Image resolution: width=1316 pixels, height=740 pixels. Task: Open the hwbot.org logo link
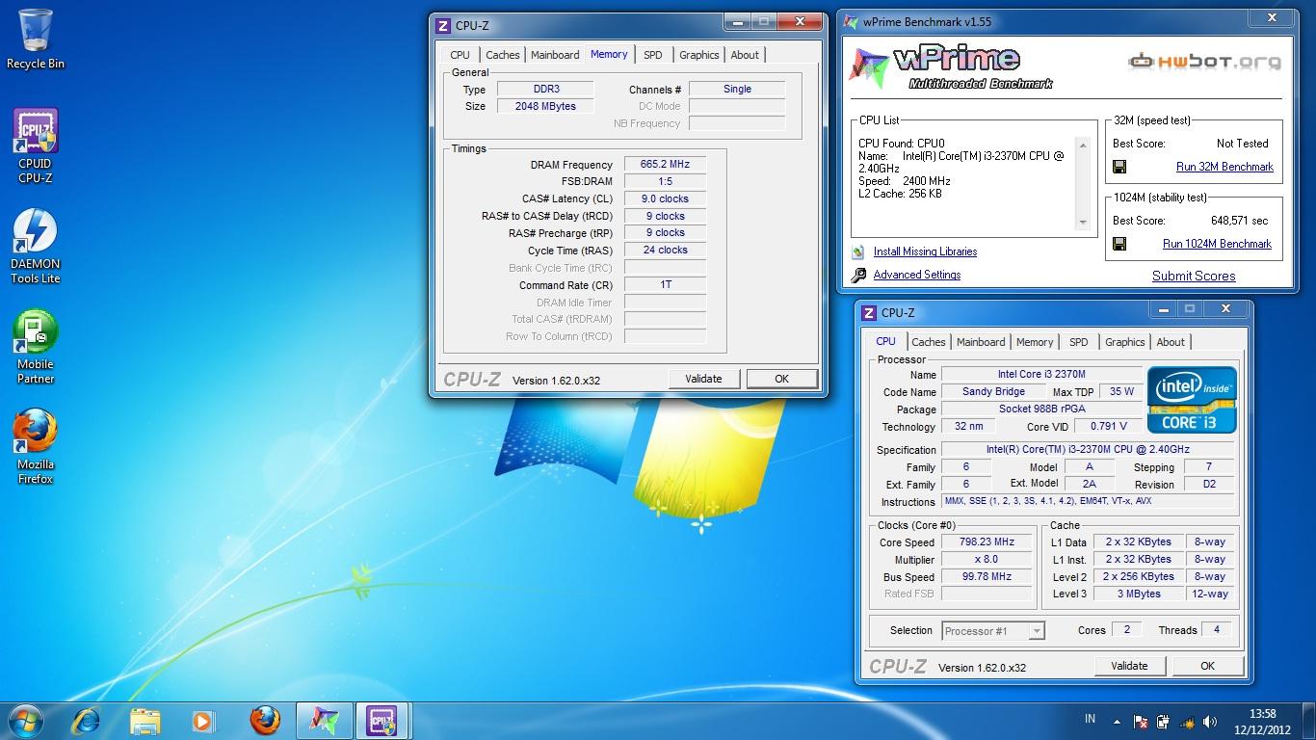[x=1204, y=62]
